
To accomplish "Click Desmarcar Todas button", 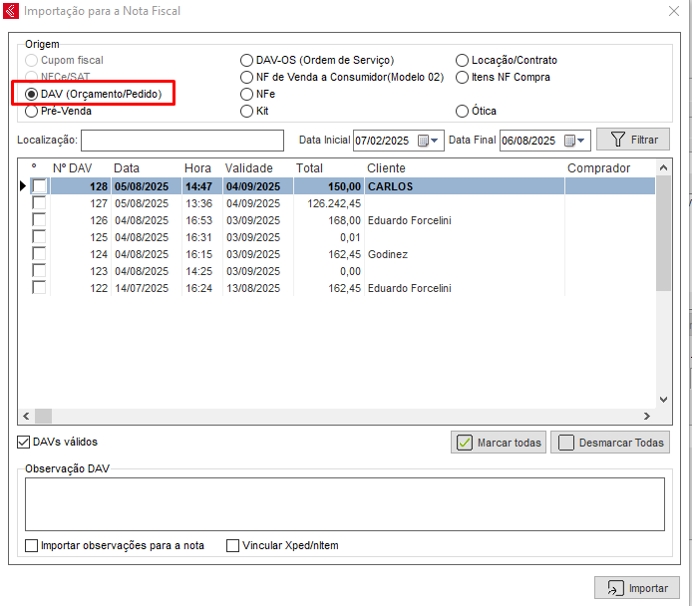I will click(609, 443).
